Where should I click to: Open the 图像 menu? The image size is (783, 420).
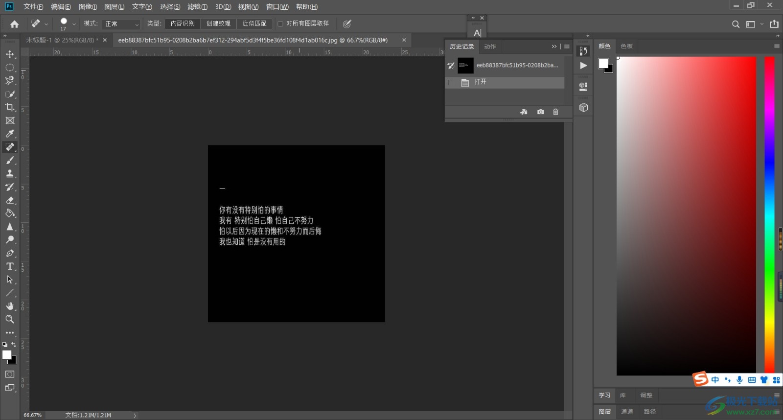pos(88,7)
